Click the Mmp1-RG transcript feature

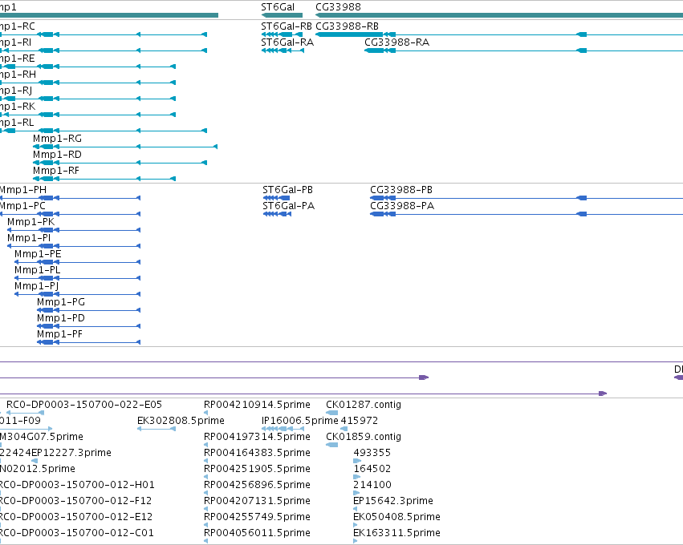(x=125, y=147)
